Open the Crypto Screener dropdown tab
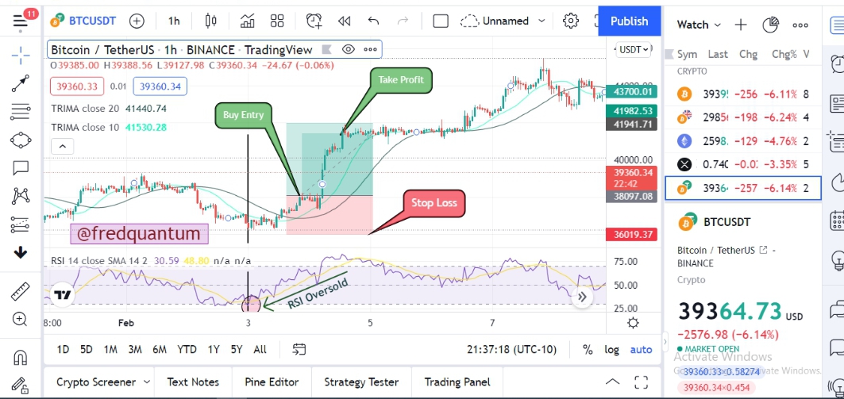This screenshot has height=399, width=844. (x=102, y=382)
